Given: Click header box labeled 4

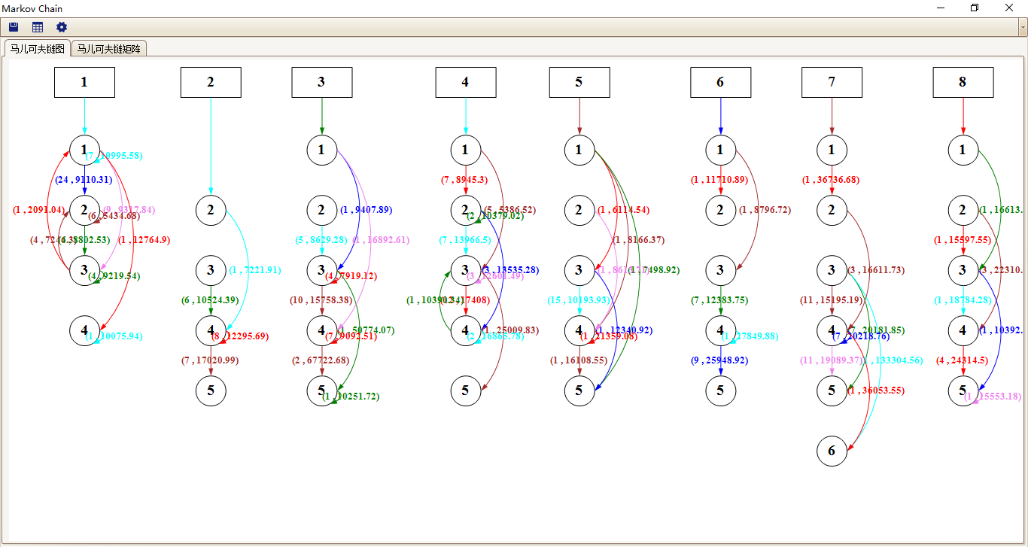Looking at the screenshot, I should pyautogui.click(x=465, y=82).
